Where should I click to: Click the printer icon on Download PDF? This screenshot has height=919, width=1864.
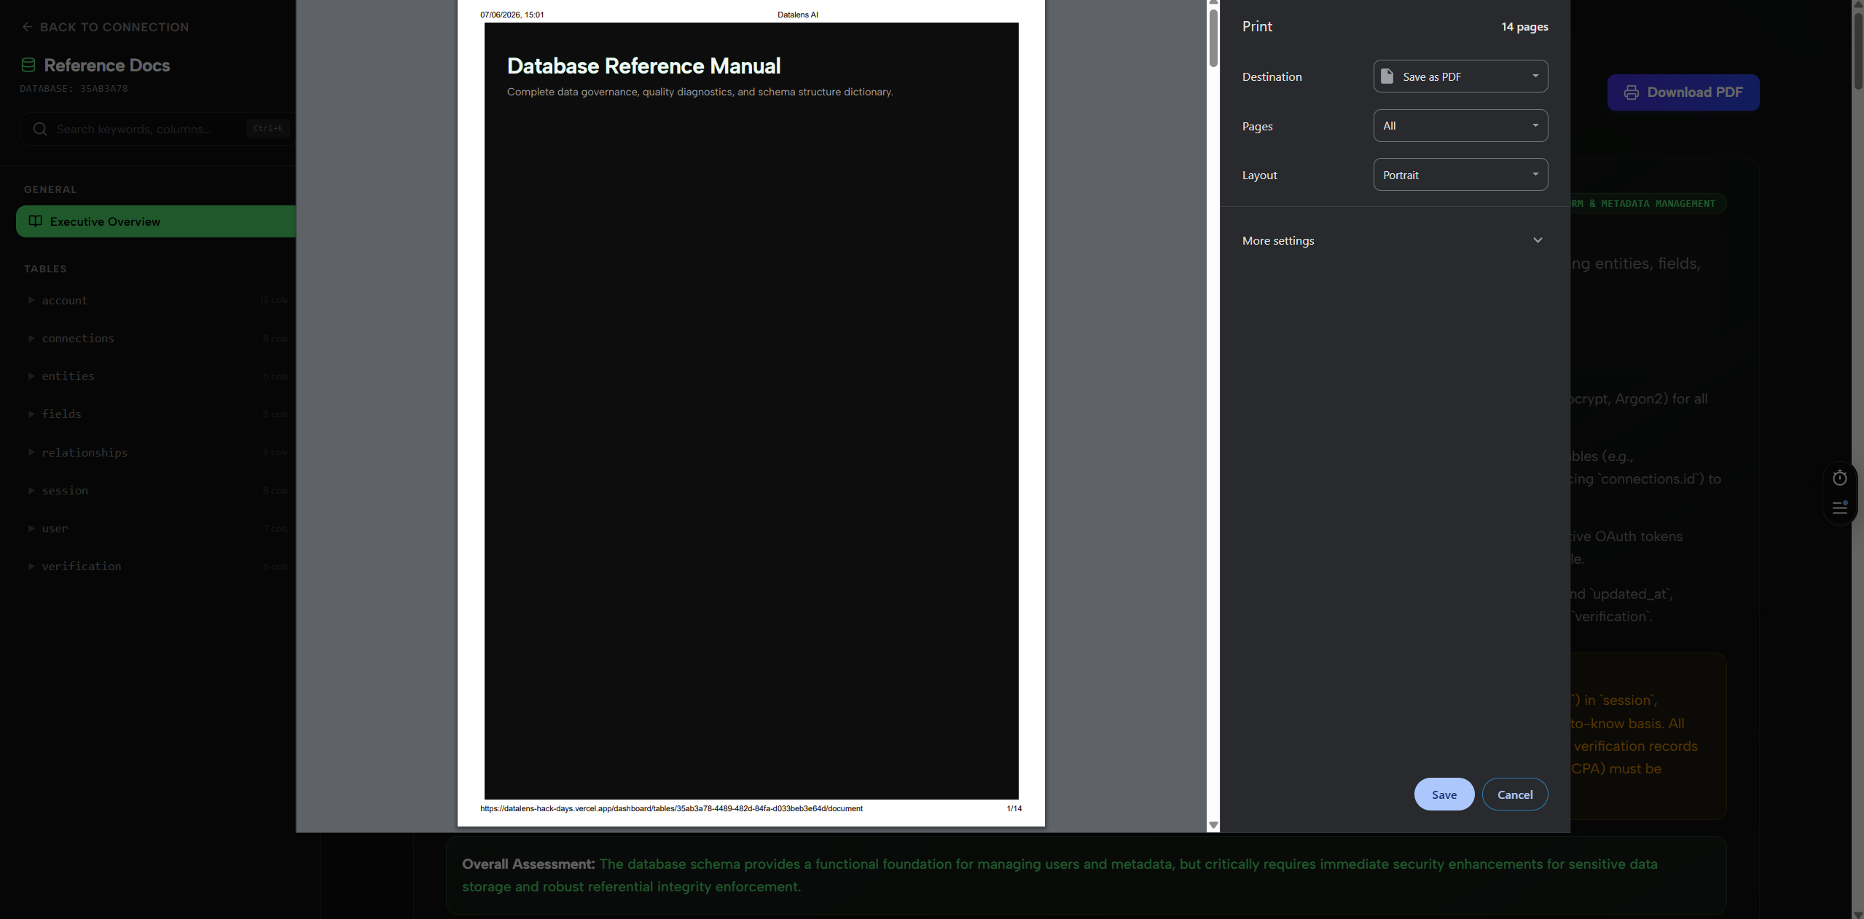click(x=1632, y=92)
